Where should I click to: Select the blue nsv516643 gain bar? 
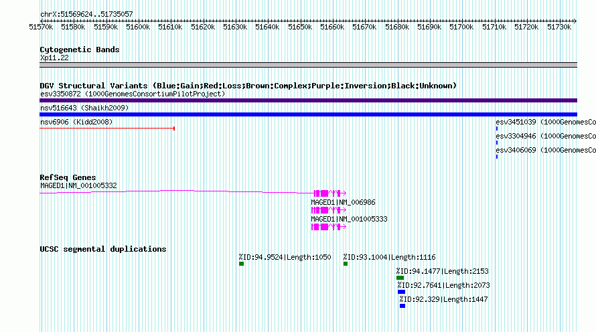308,114
